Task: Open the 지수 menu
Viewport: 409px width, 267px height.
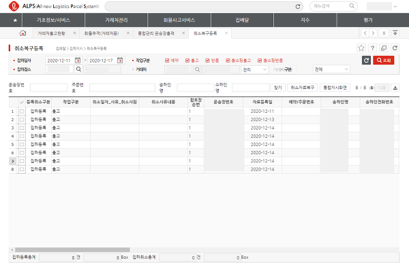Action: coord(305,20)
